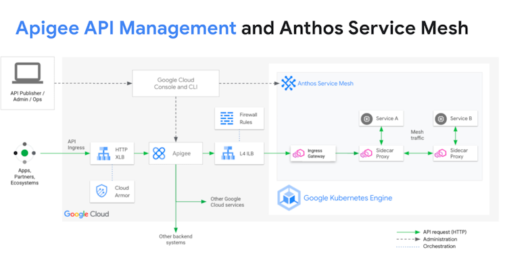The width and height of the screenshot is (507, 260).
Task: Click the green API request legend arrow
Action: [x=408, y=232]
